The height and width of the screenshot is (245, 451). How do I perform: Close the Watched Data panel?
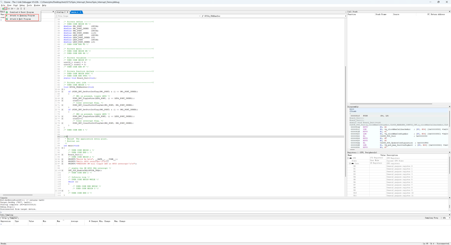[x=53, y=12]
